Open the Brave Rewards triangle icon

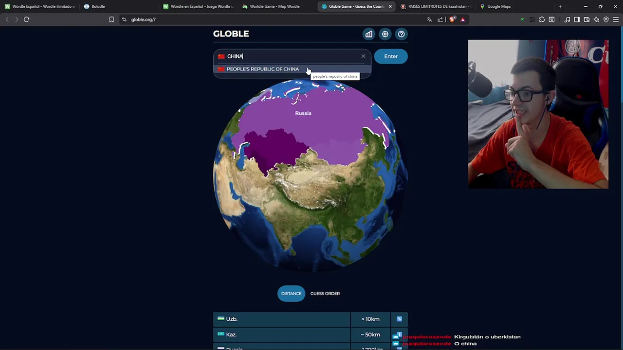[463, 19]
